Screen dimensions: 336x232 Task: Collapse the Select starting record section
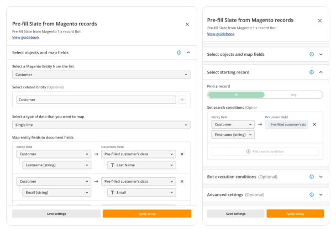(x=321, y=72)
